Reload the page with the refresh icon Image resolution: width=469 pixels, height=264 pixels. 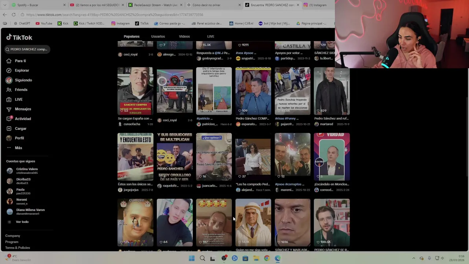14,15
